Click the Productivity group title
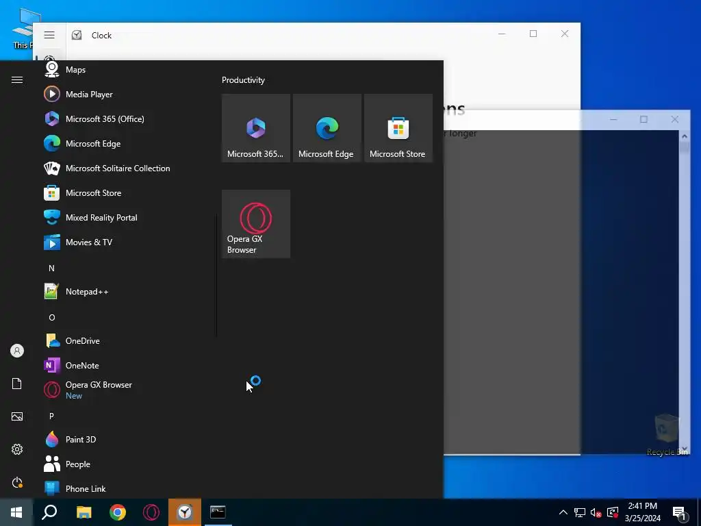 243,80
